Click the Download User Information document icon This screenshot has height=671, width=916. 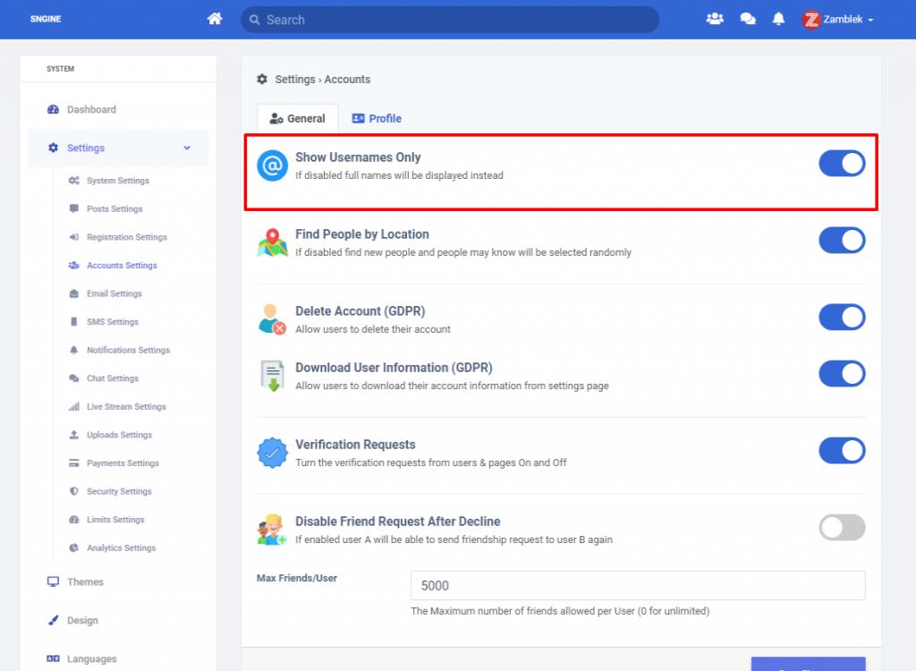[x=272, y=375]
